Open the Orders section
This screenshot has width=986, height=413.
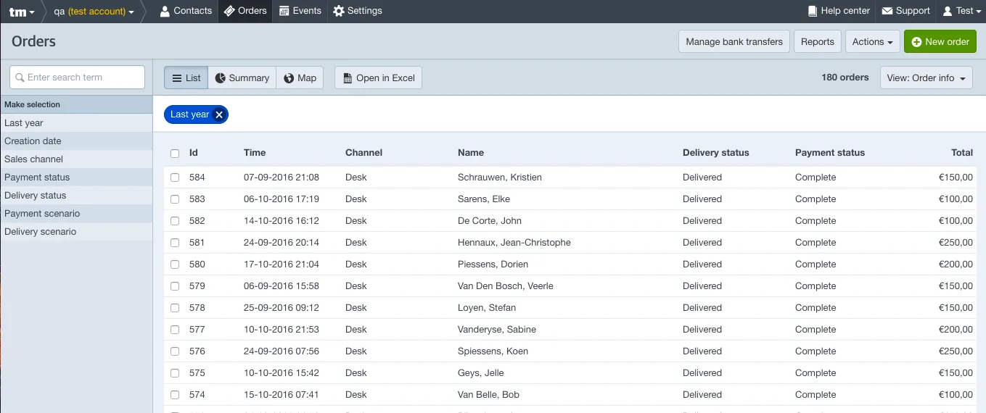(245, 11)
